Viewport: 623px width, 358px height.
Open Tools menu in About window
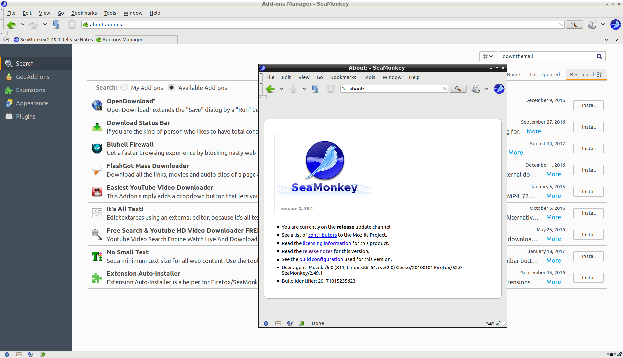coord(369,77)
